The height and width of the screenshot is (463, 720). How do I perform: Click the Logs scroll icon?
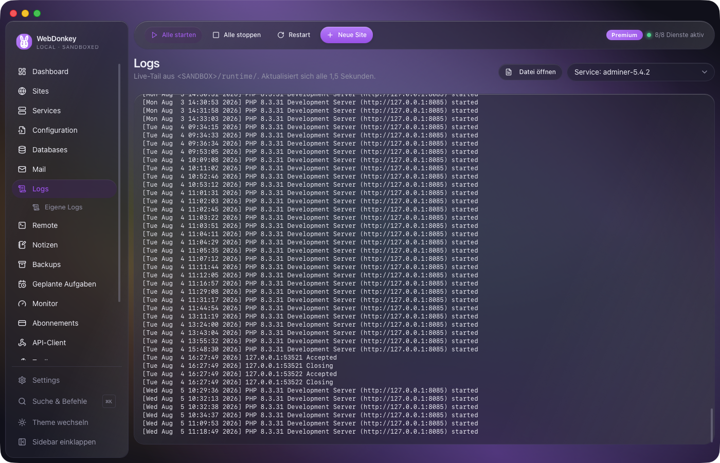(x=22, y=189)
